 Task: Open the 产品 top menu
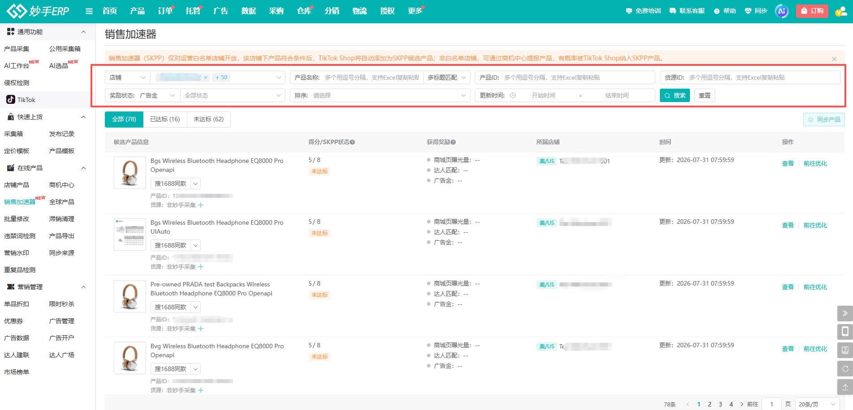point(138,11)
